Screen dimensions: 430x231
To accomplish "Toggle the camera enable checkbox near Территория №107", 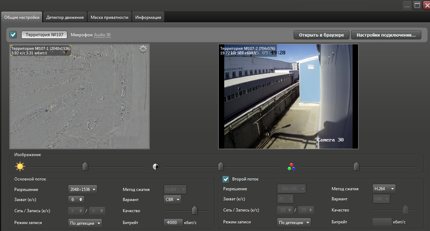I will [x=13, y=35].
